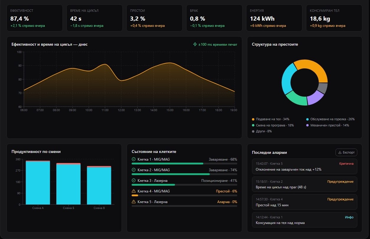Click the +6 kWh спрямо вчера text

click(x=268, y=26)
